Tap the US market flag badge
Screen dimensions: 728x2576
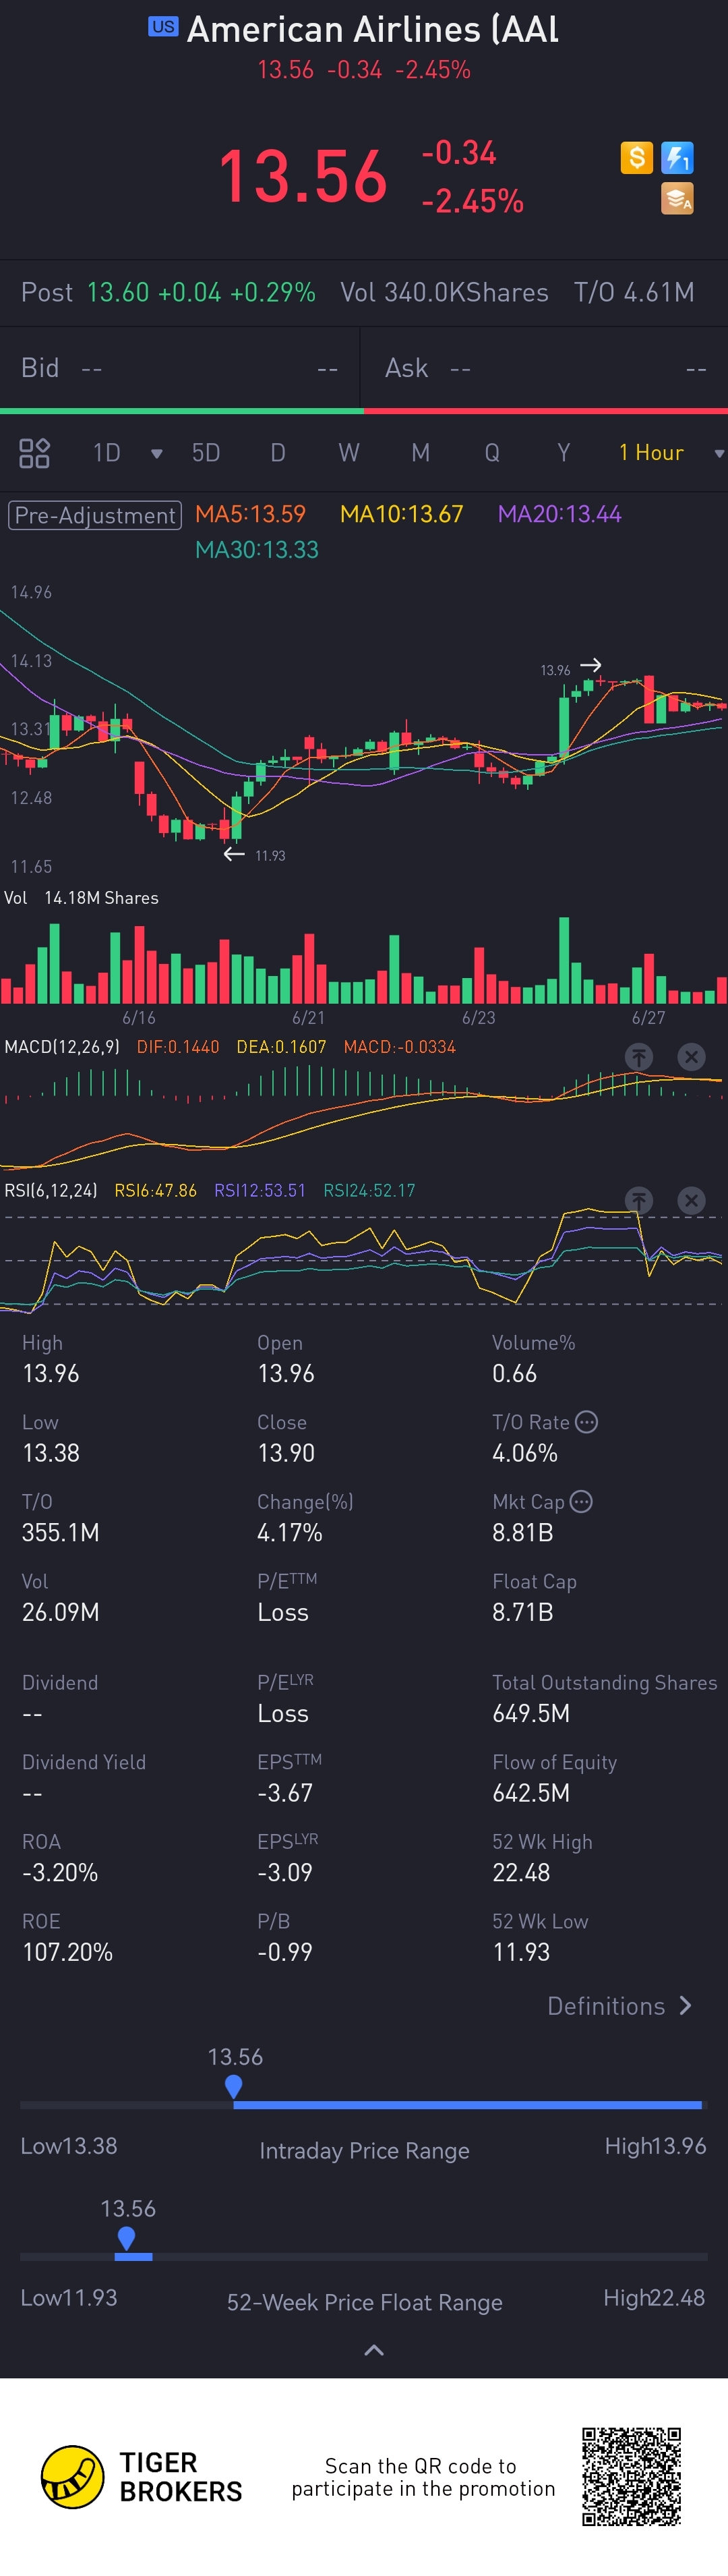tap(163, 26)
